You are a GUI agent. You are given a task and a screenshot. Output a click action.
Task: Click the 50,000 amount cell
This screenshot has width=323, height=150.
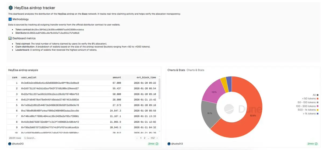117,94
